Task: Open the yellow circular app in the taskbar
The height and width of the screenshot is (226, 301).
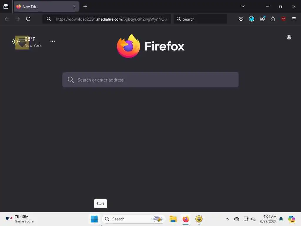Action: point(199,219)
